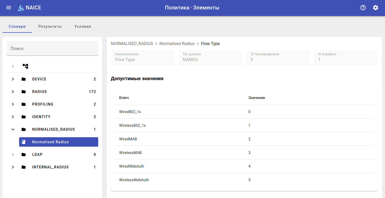
Task: Expand the PROFILING folder chevron
Action: pos(13,104)
